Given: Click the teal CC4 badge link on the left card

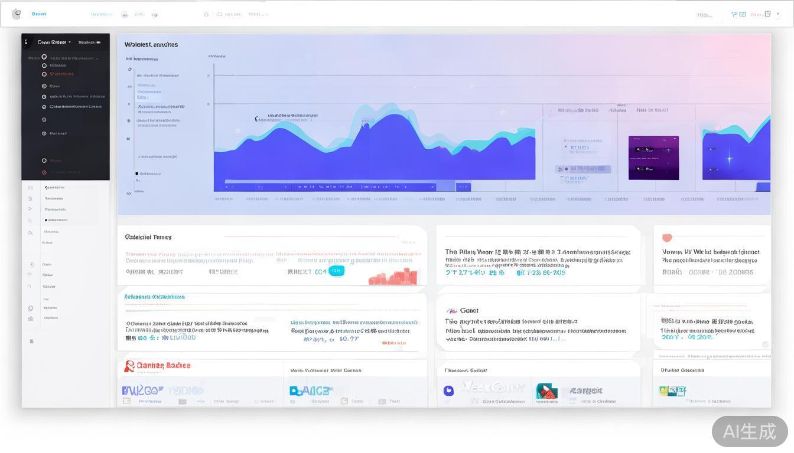Looking at the screenshot, I should tap(336, 271).
